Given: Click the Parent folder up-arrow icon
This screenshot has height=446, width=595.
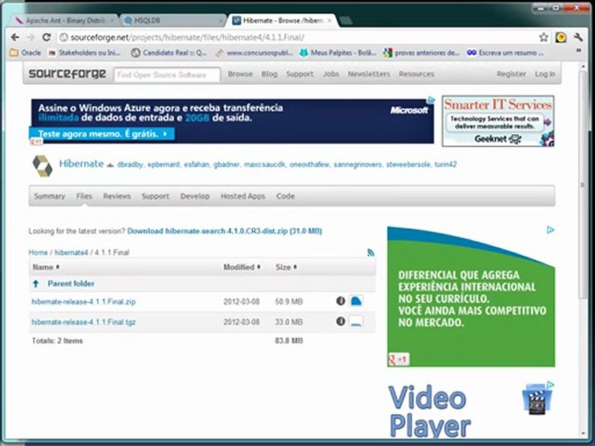Looking at the screenshot, I should point(36,283).
